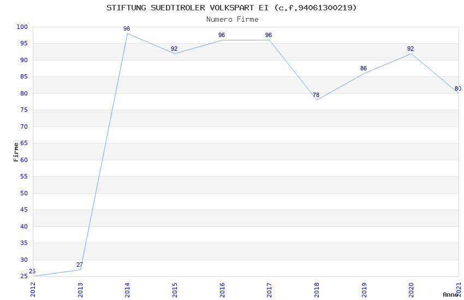Click x-axis year label 2021

pos(459,290)
